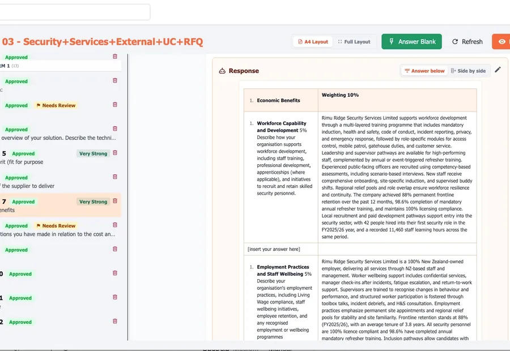Screen dimensions: 510x351
Task: Click the 'Response' panel heading
Action: (x=244, y=71)
